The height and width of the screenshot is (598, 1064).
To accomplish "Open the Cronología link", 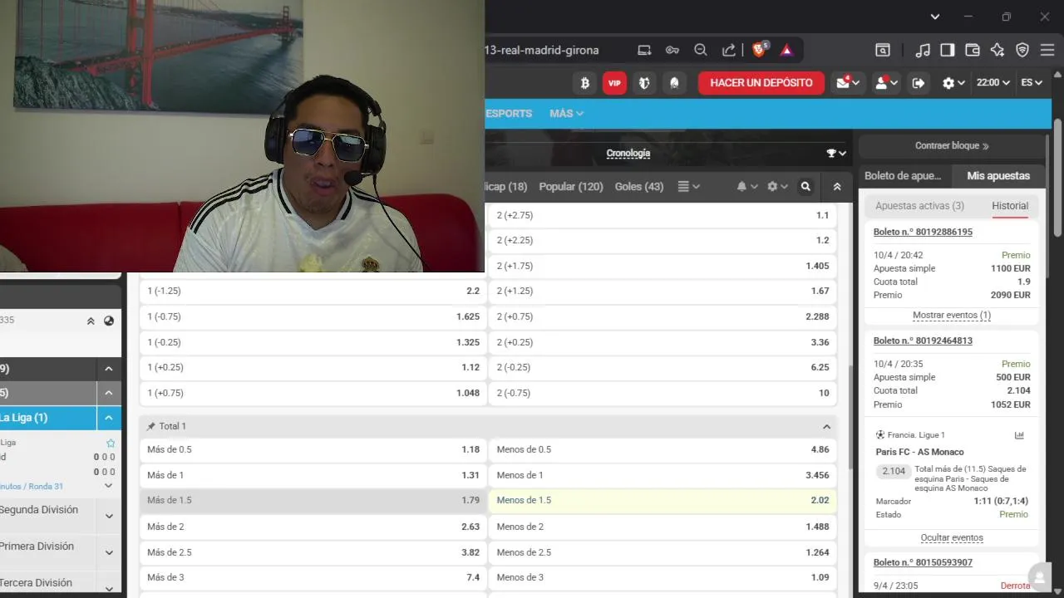I will pos(628,153).
